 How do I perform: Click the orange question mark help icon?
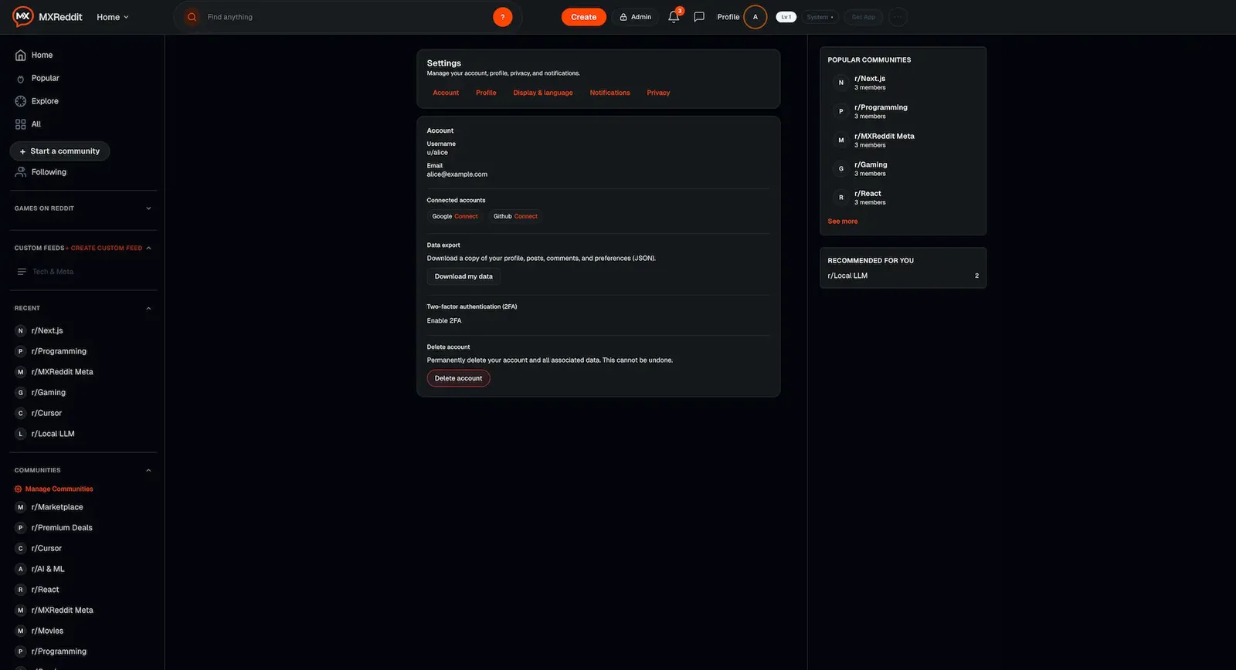(x=503, y=17)
